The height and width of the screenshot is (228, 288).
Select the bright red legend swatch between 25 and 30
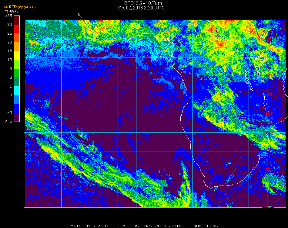click(x=17, y=29)
